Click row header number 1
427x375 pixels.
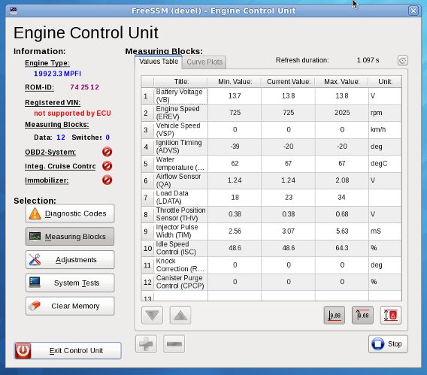(x=147, y=95)
